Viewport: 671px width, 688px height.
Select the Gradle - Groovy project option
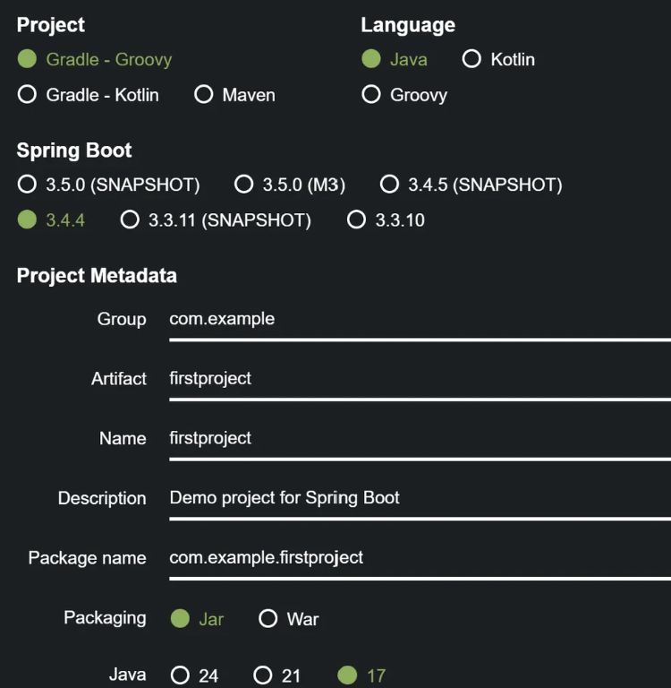[x=28, y=59]
